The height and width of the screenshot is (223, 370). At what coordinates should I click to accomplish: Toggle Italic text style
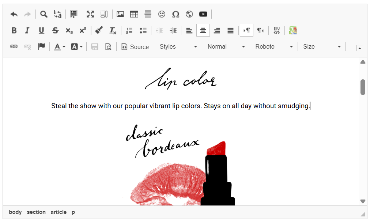27,30
